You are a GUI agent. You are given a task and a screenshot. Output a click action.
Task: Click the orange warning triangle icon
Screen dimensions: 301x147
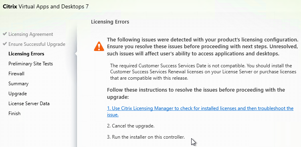[99, 46]
